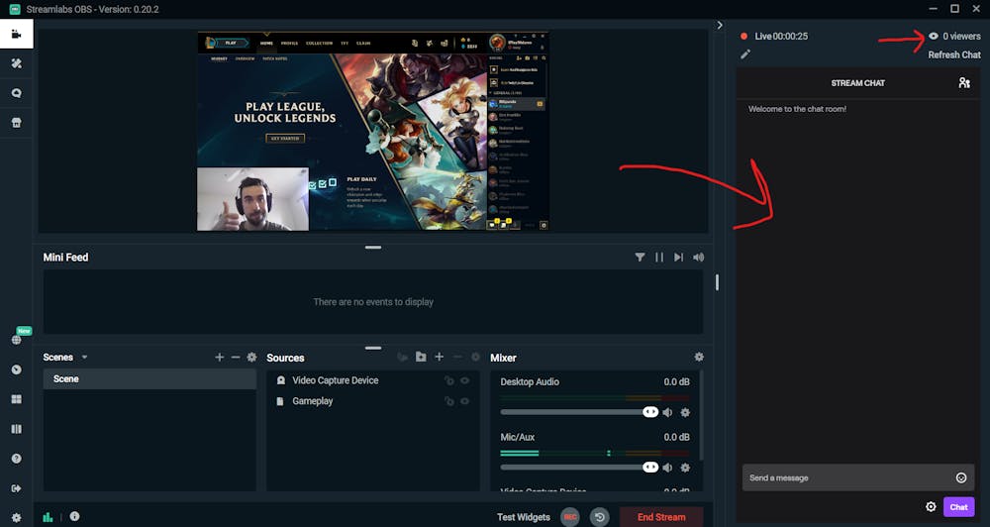Click the League client preview thumbnail
The height and width of the screenshot is (527, 990).
(373, 131)
